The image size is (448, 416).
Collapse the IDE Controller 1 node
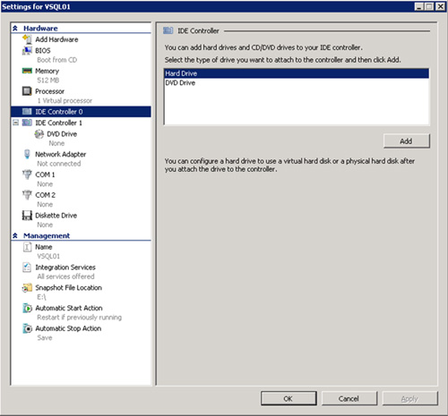pos(16,123)
